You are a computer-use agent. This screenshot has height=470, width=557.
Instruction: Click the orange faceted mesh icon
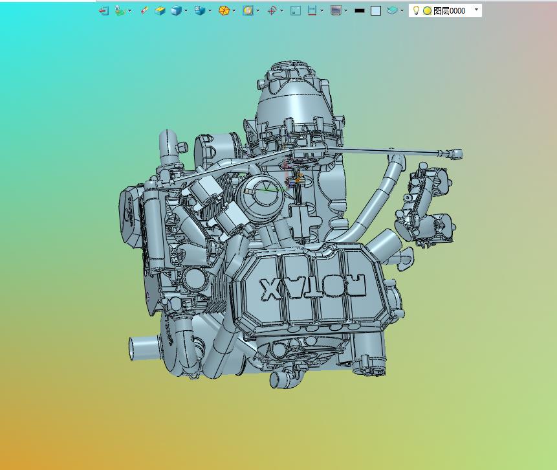click(x=224, y=10)
